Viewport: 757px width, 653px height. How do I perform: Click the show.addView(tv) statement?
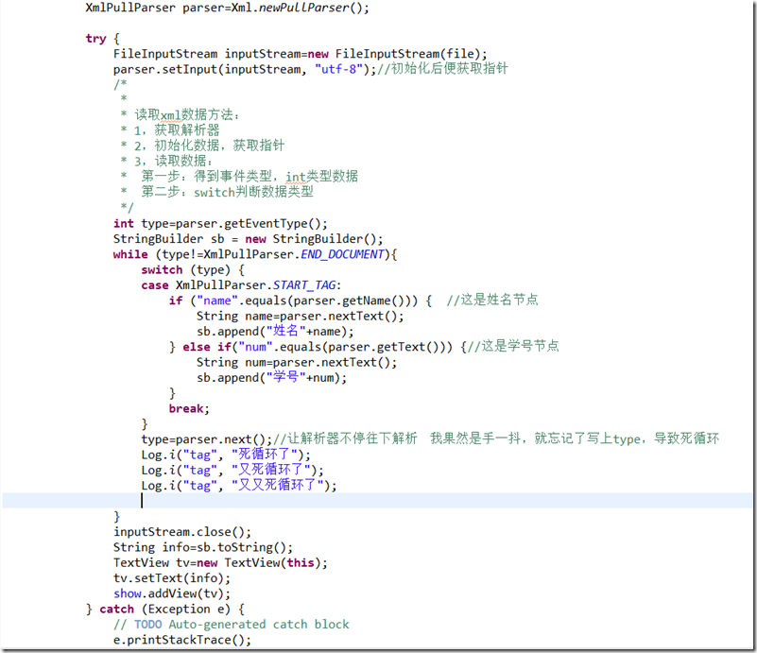[171, 593]
